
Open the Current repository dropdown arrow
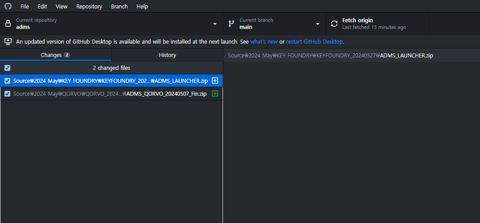[215, 24]
